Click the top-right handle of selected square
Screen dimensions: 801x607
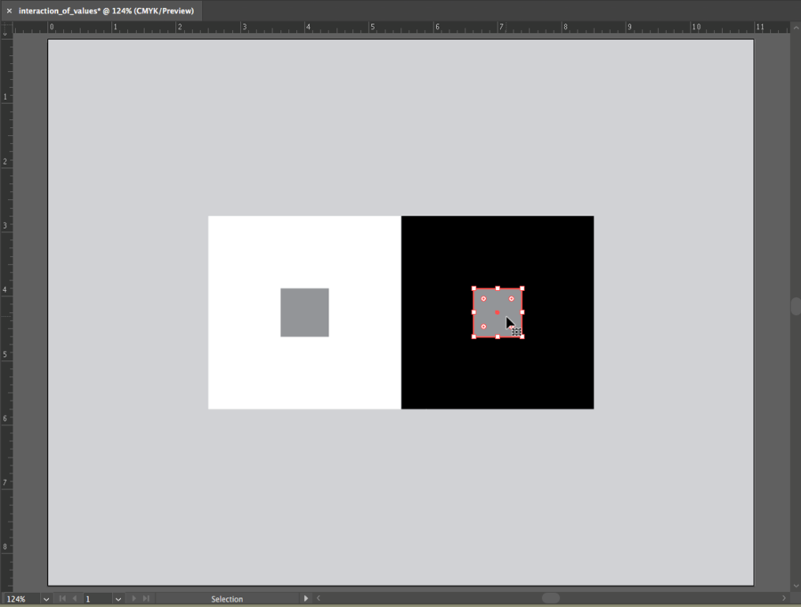(522, 288)
